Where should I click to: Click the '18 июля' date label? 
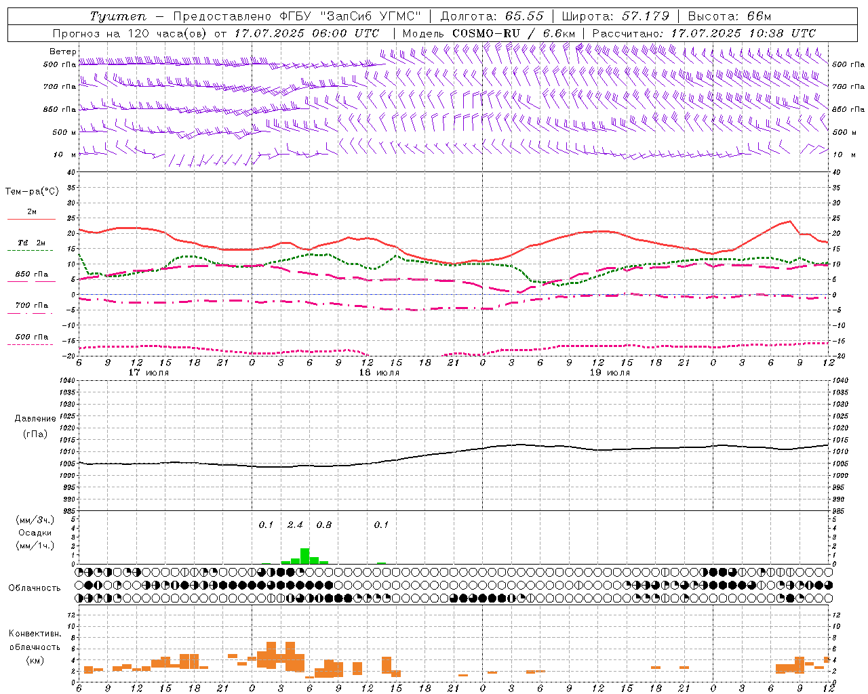pyautogui.click(x=379, y=373)
